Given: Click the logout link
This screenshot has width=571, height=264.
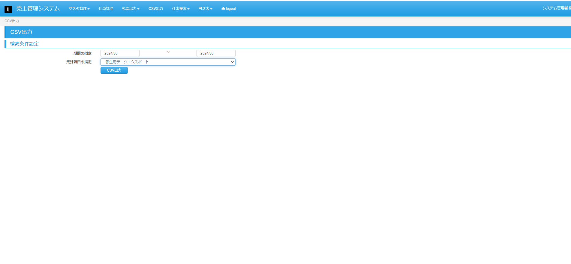Looking at the screenshot, I should (x=229, y=9).
